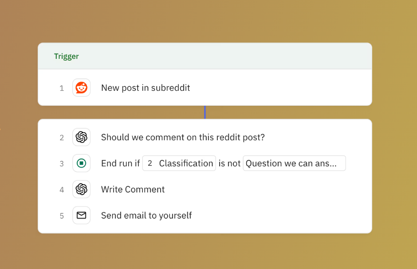Click the 'Question we can ans...' value field

point(294,163)
